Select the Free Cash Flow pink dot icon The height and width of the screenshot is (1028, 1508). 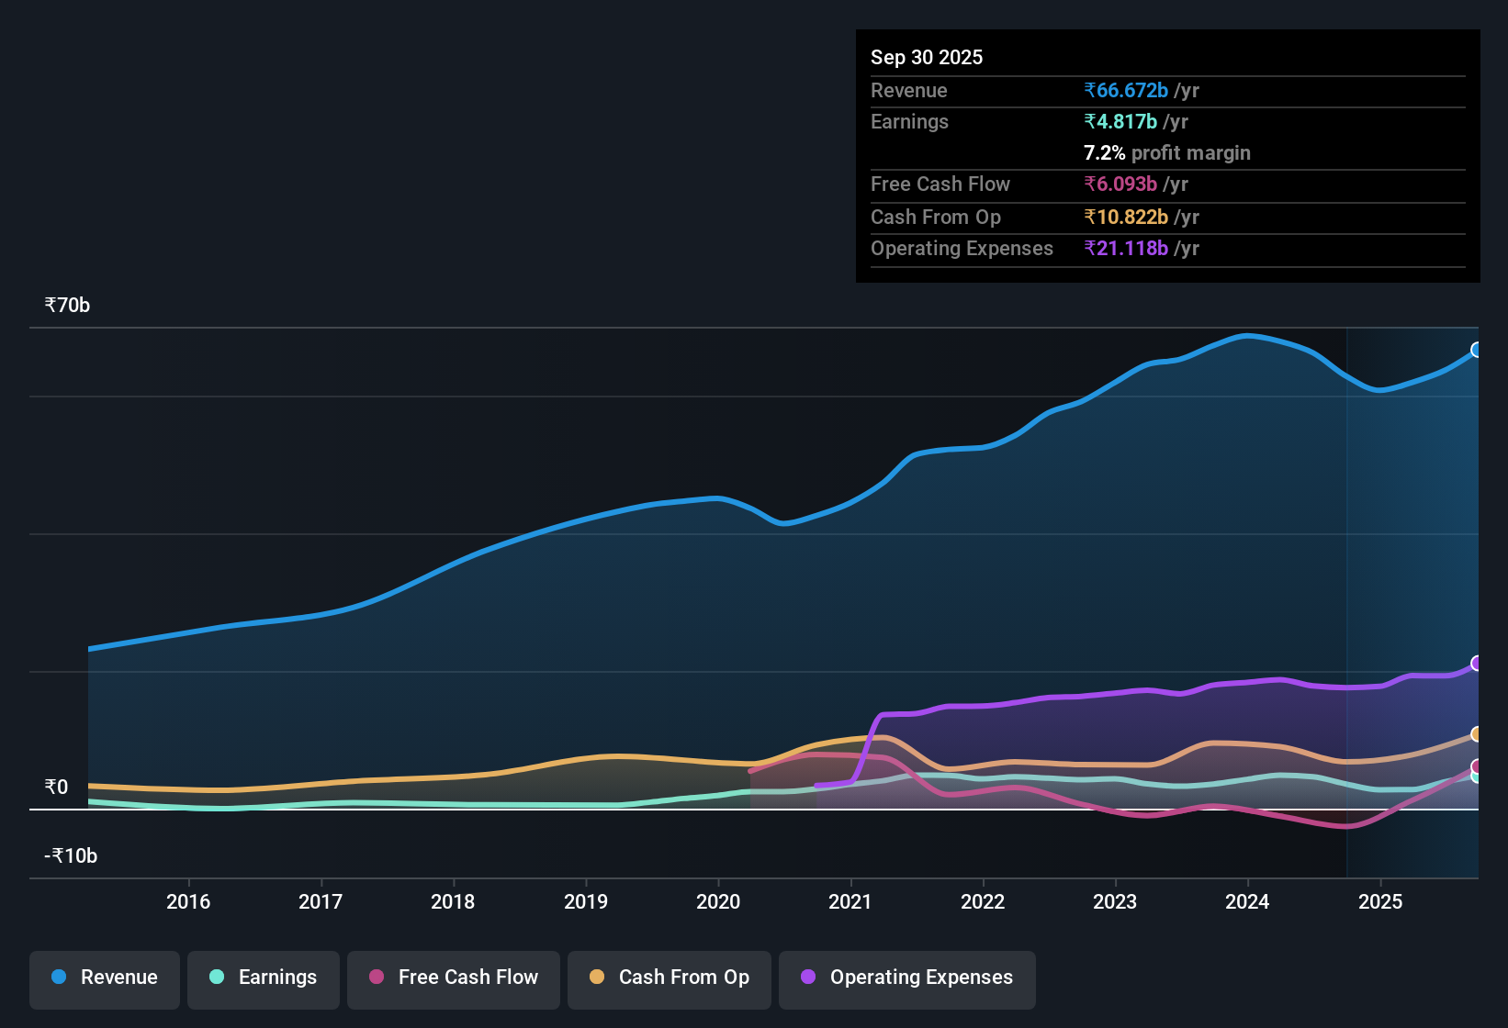pyautogui.click(x=377, y=977)
